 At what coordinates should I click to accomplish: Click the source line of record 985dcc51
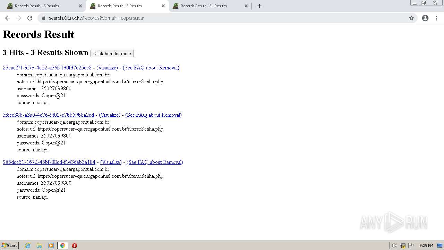tap(32, 197)
